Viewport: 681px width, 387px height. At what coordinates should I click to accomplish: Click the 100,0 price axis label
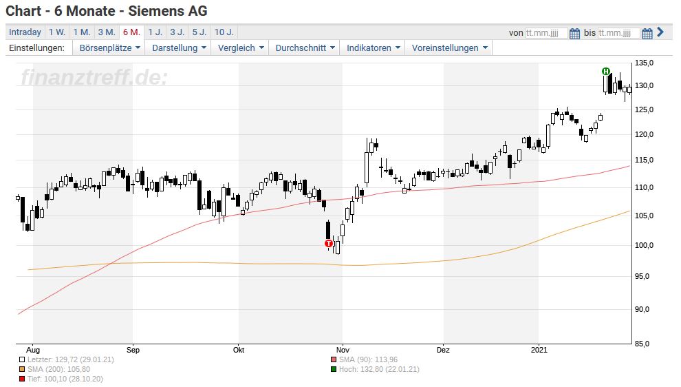tap(644, 245)
